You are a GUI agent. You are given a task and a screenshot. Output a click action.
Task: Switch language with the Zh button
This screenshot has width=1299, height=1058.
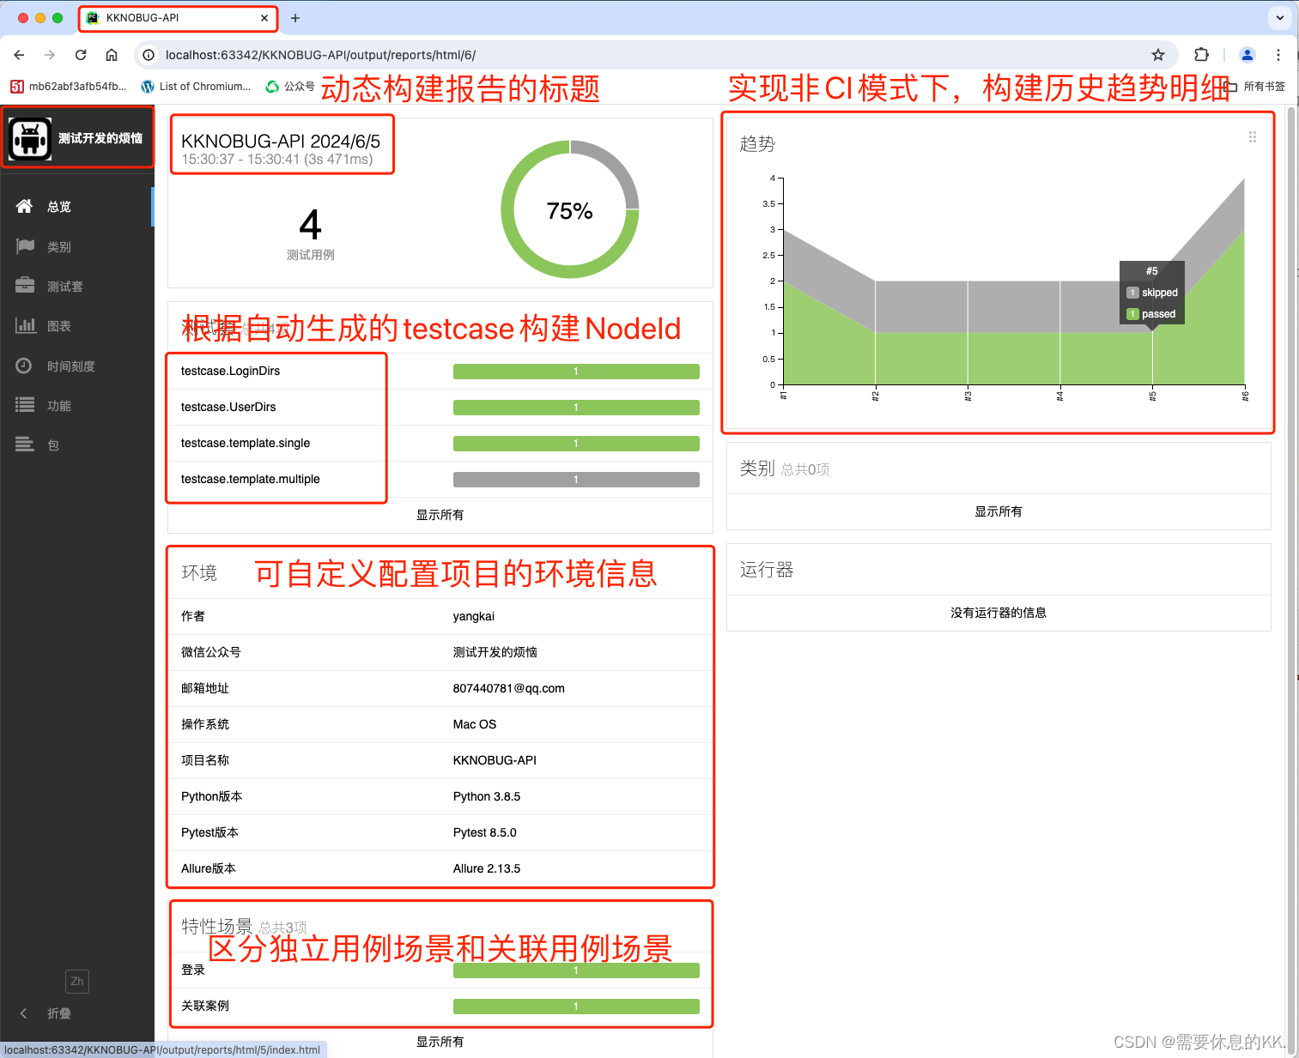tap(77, 982)
